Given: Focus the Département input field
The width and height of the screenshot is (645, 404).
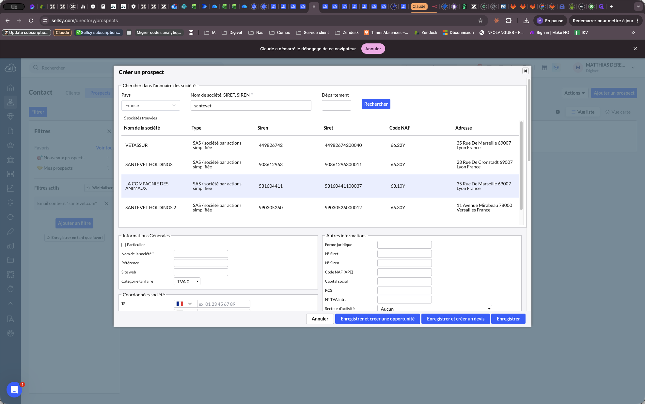Looking at the screenshot, I should 337,105.
